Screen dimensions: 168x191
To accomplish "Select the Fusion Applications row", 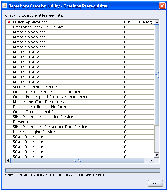I will 80,22.
